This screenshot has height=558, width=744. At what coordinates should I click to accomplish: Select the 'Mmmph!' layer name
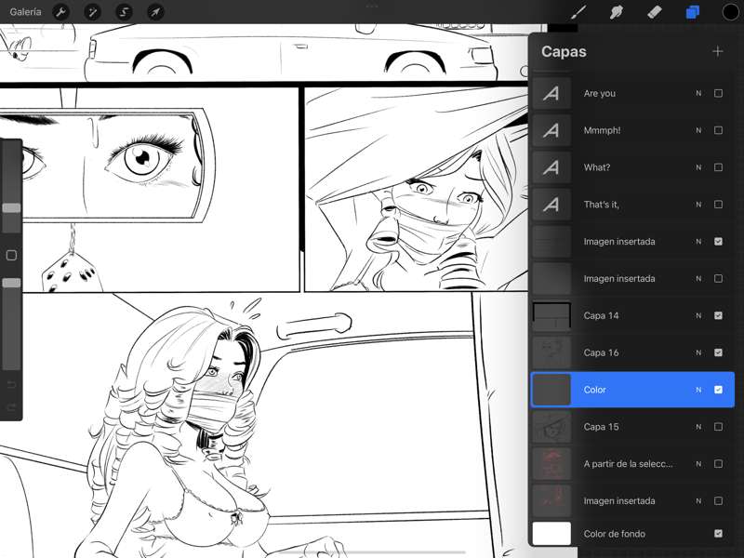coord(602,130)
